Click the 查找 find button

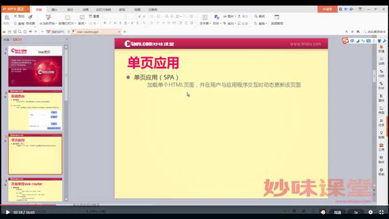[260, 16]
